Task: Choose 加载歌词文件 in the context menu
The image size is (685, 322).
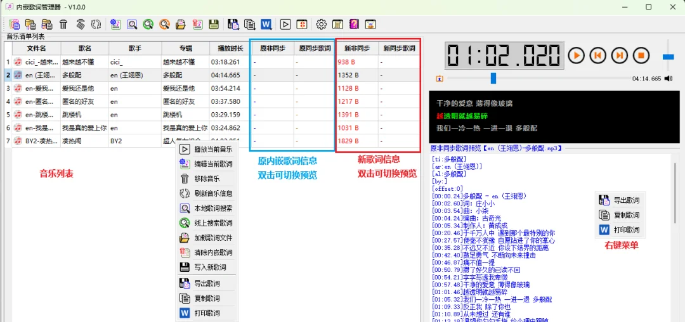Action: 207,238
